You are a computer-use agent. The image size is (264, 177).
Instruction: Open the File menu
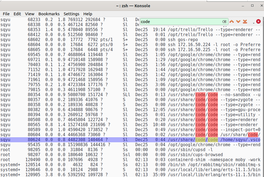(6, 14)
